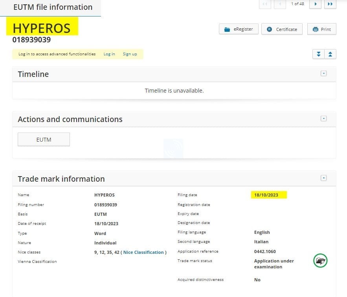The height and width of the screenshot is (297, 347).
Task: Open the trade mark Certificate
Action: pos(282,29)
